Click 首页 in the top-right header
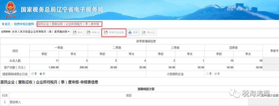Viewport: 279px width, 106px height. [230, 9]
